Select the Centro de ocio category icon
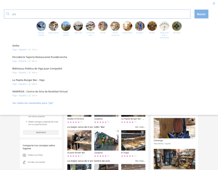Viewport: 218px width, 170px height. (x=90, y=26)
